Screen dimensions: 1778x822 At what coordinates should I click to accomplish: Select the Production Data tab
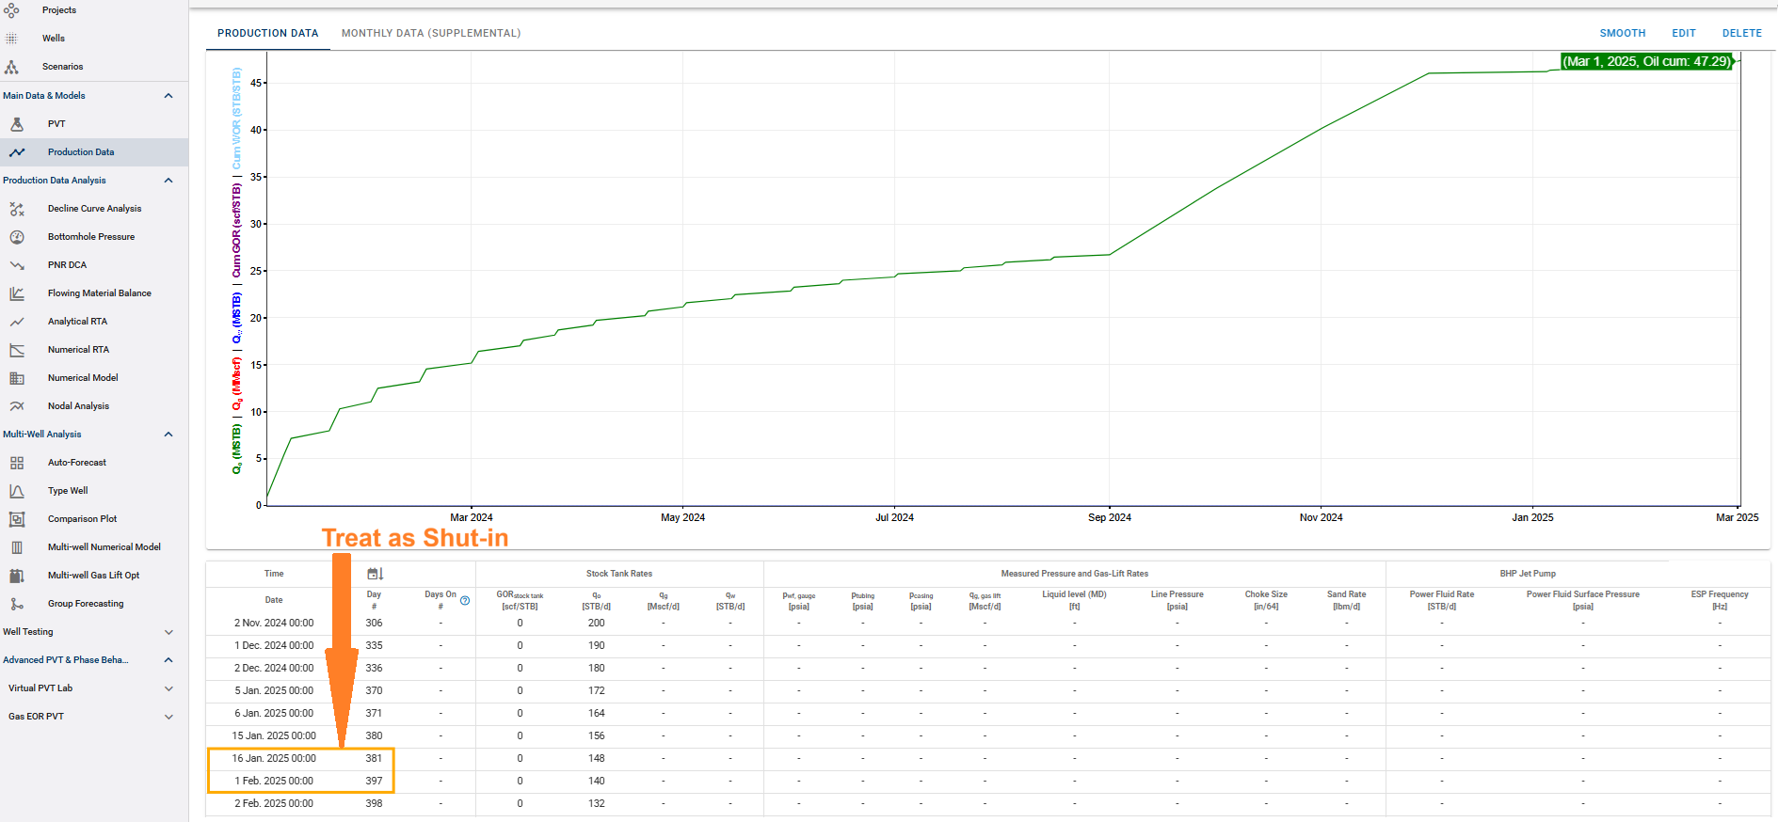[267, 33]
